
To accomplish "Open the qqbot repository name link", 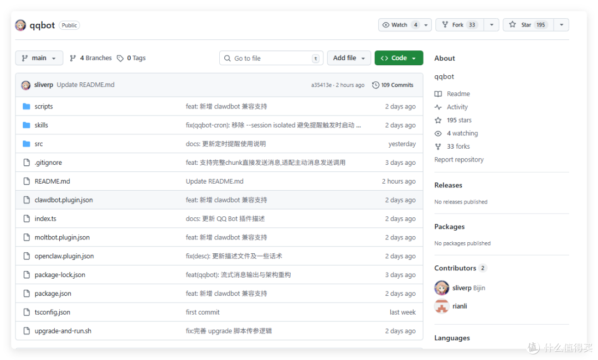I will 42,25.
